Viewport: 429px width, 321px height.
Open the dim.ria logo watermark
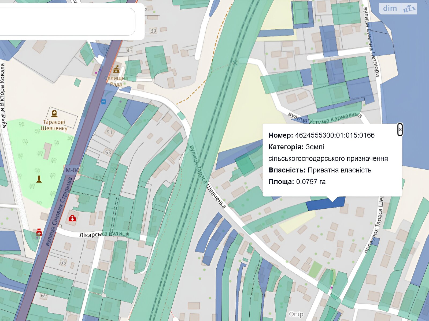tap(398, 9)
